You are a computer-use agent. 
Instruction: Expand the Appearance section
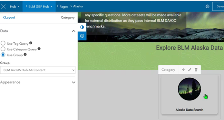[x=73, y=82]
